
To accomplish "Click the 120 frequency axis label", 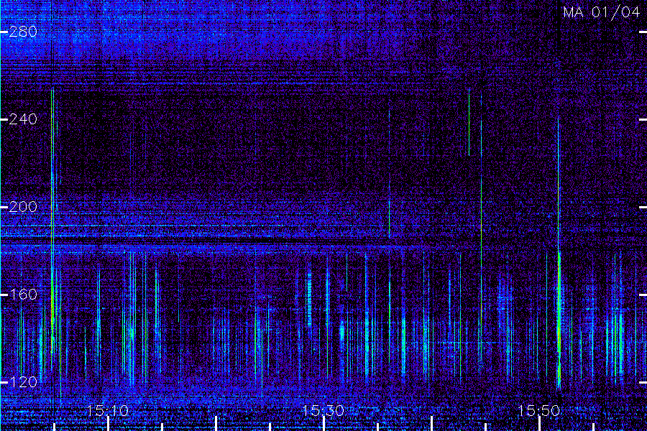I will coord(23,382).
